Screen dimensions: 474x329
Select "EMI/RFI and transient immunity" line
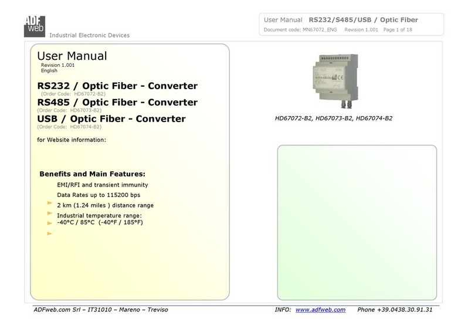pyautogui.click(x=103, y=185)
